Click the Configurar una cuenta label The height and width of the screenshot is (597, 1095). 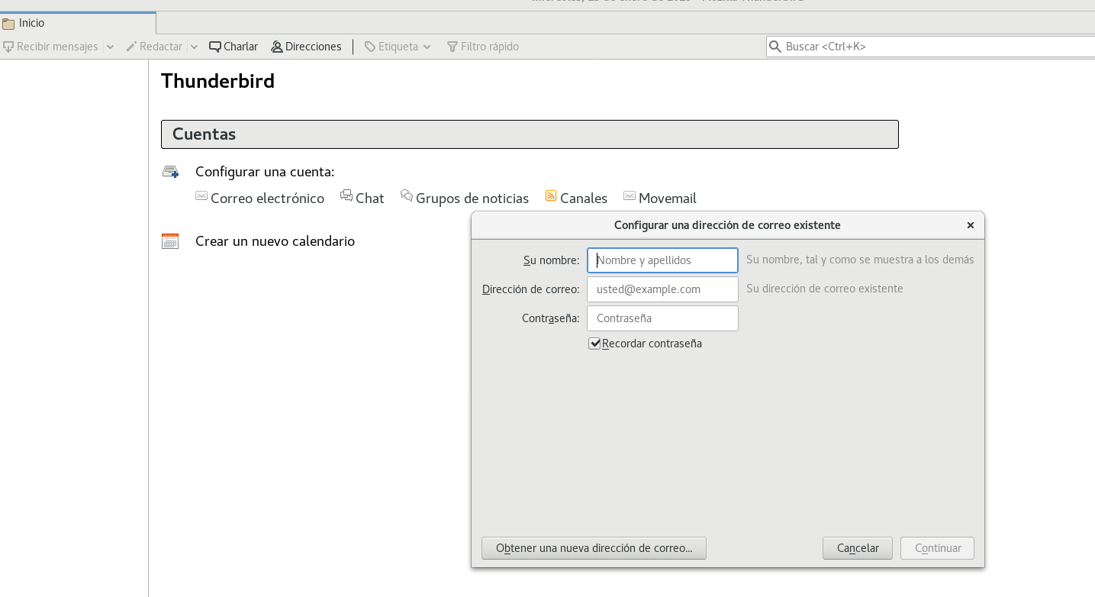pyautogui.click(x=265, y=172)
